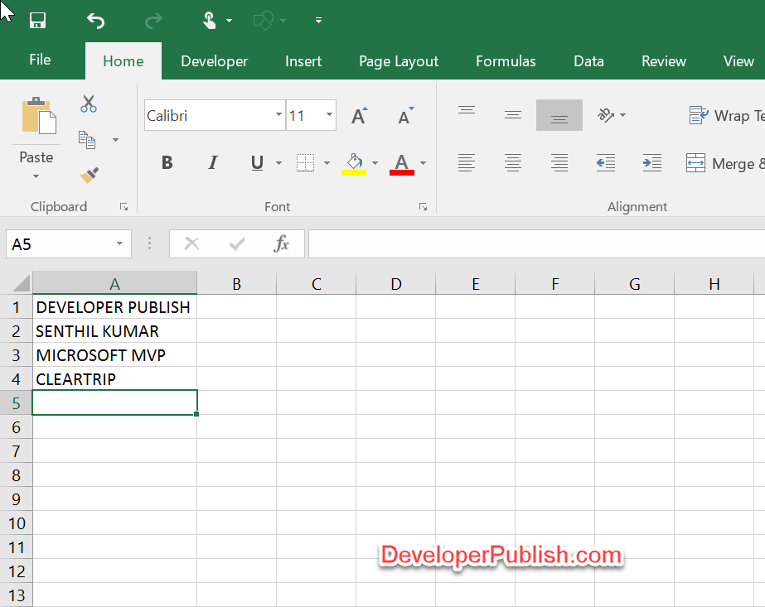Open Font Color dropdown arrow
Viewport: 765px width, 607px height.
pos(423,163)
